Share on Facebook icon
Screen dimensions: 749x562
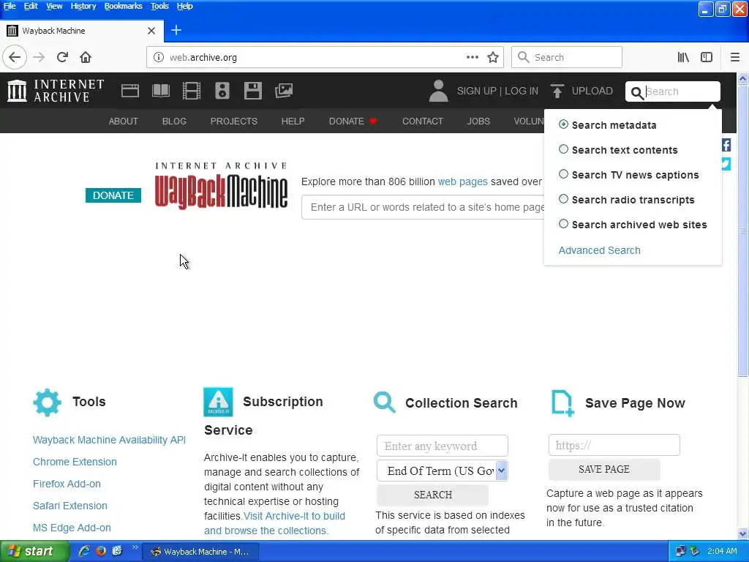tap(726, 146)
